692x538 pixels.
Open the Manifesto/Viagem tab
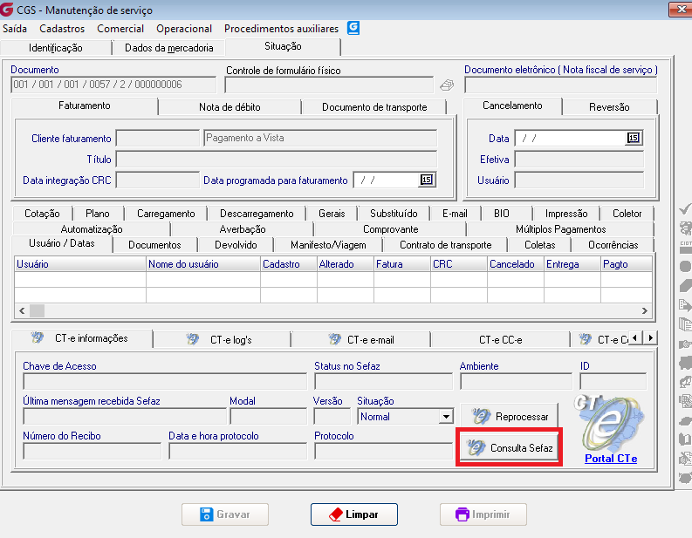328,245
